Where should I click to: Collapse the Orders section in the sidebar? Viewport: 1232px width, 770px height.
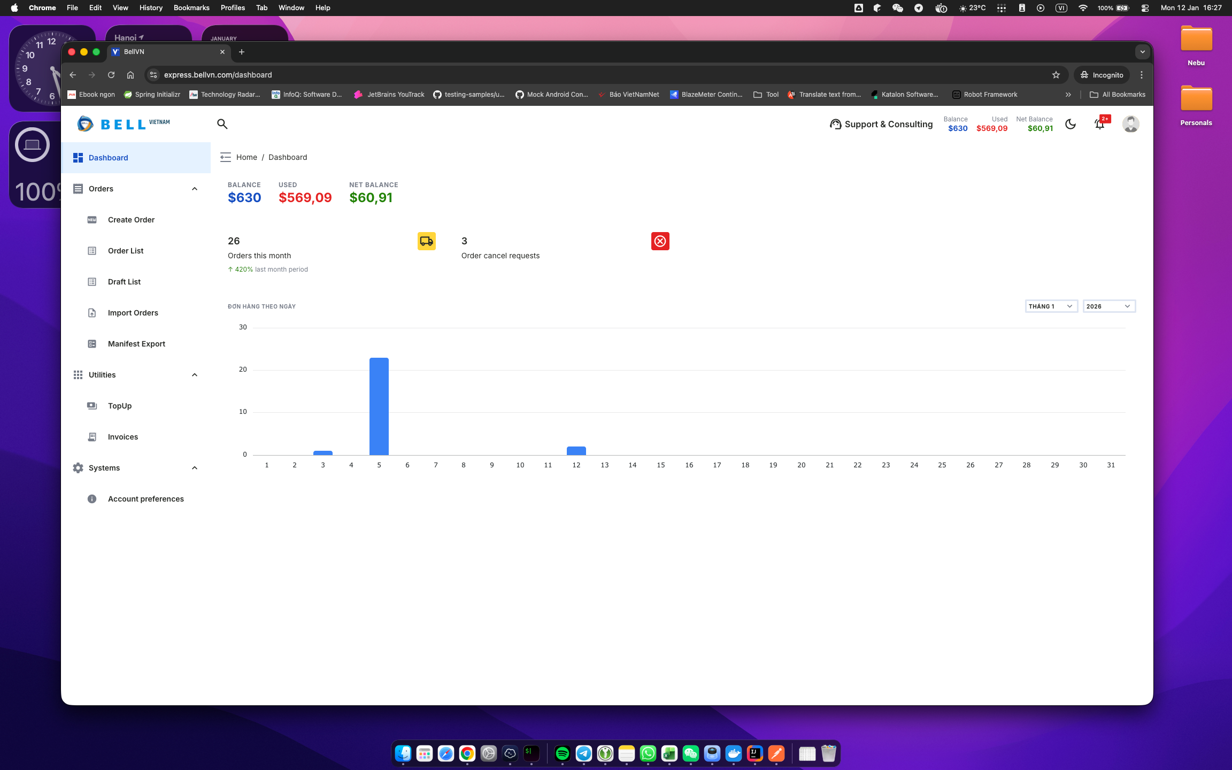point(194,188)
